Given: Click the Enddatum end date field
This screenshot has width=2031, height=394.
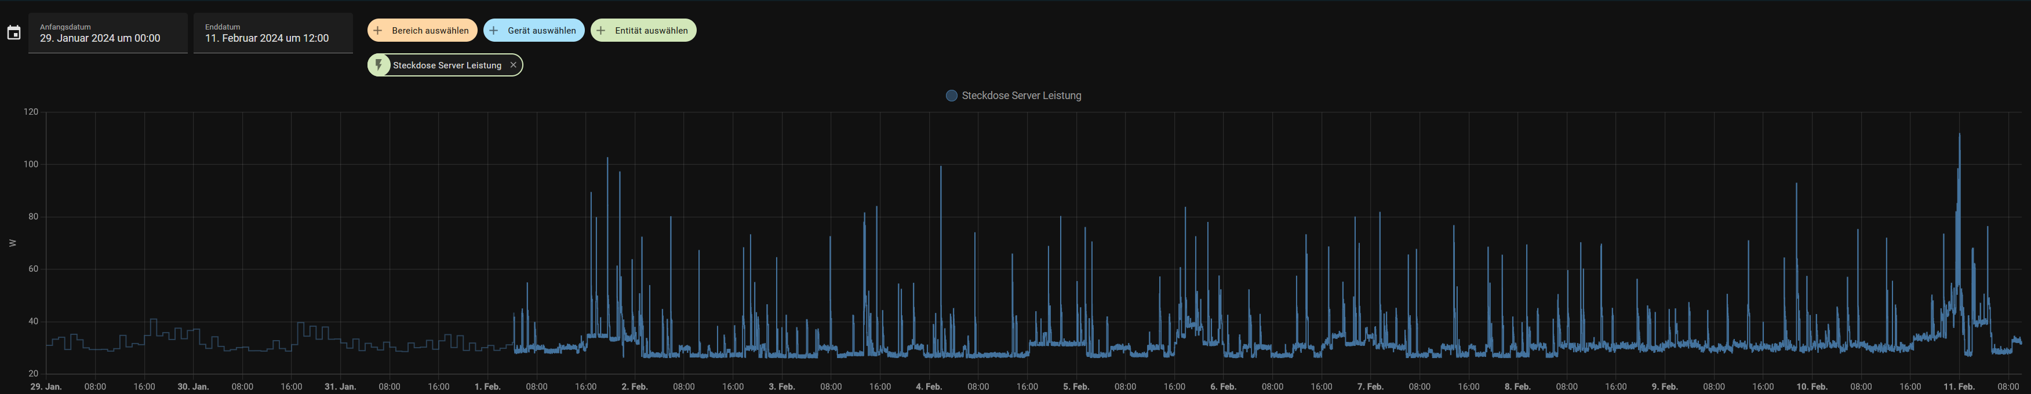Looking at the screenshot, I should tap(273, 33).
